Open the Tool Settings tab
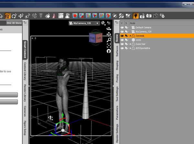 coord(117,94)
